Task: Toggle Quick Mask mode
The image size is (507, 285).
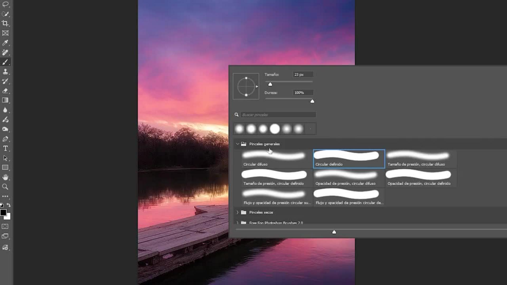Action: 5,226
